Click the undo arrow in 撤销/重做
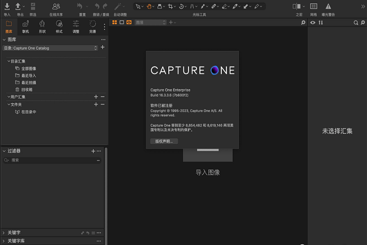Image resolution: width=367 pixels, height=245 pixels. pyautogui.click(x=97, y=6)
